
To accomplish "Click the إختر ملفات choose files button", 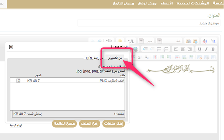I will pyautogui.click(x=114, y=124).
